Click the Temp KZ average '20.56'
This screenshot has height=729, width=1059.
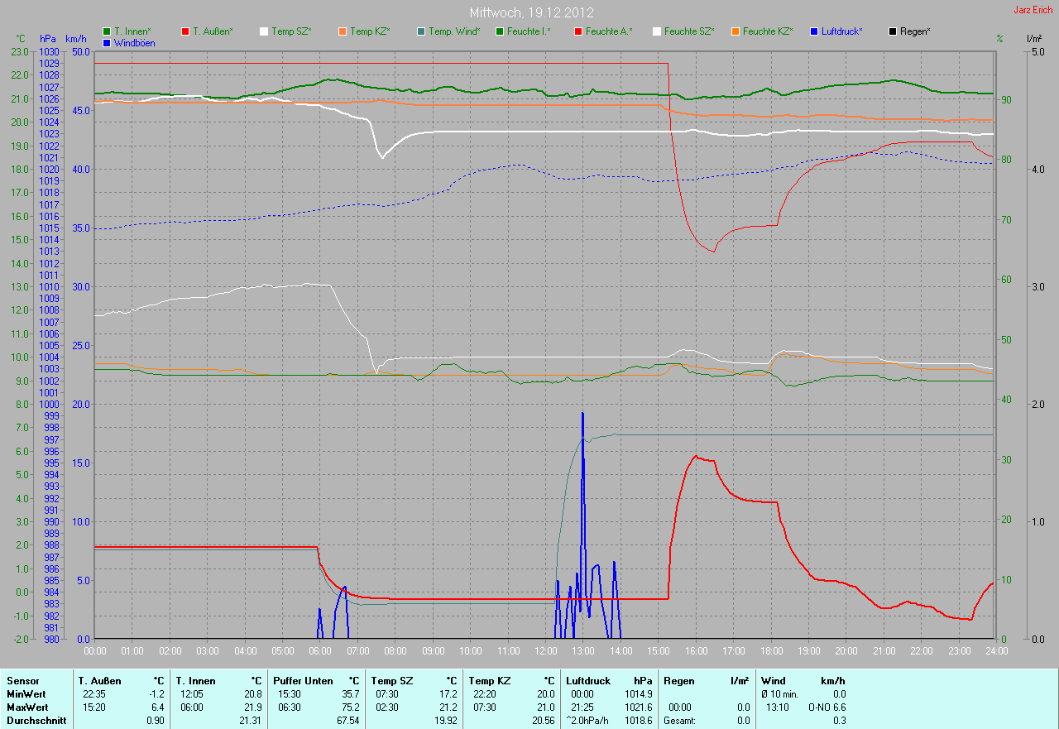(x=542, y=721)
